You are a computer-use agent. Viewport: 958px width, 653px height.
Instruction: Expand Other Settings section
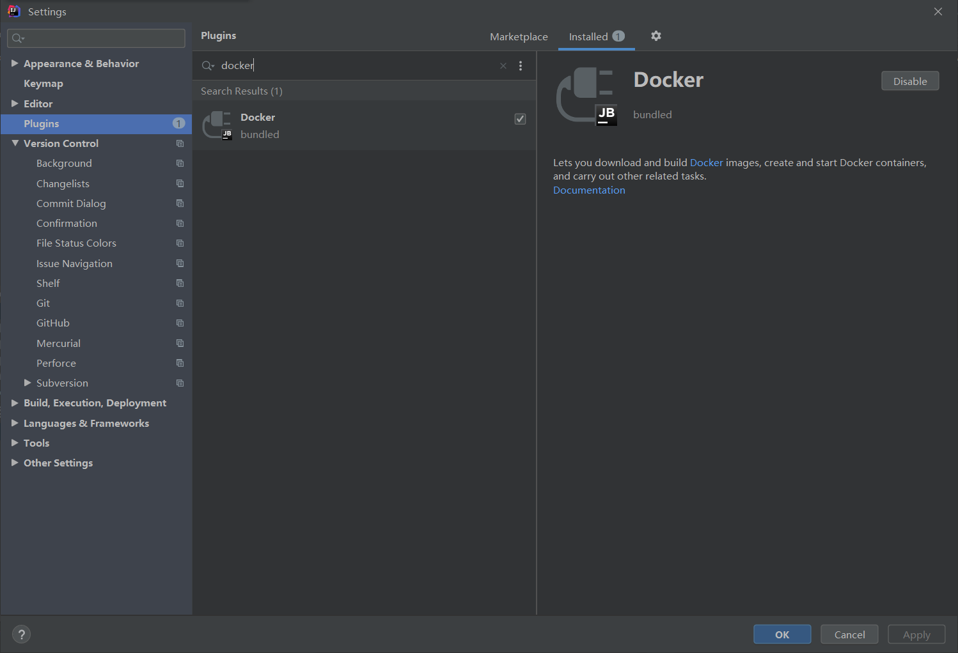[15, 463]
